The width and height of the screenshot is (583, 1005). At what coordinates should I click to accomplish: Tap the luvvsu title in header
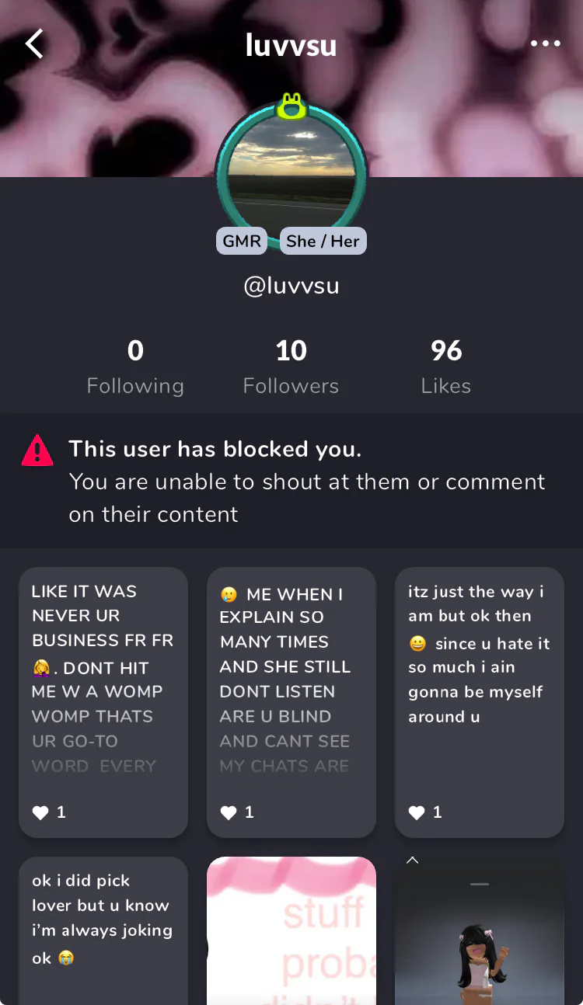291,45
